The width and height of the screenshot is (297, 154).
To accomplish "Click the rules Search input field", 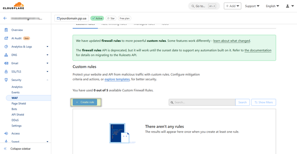I will tap(202, 102).
